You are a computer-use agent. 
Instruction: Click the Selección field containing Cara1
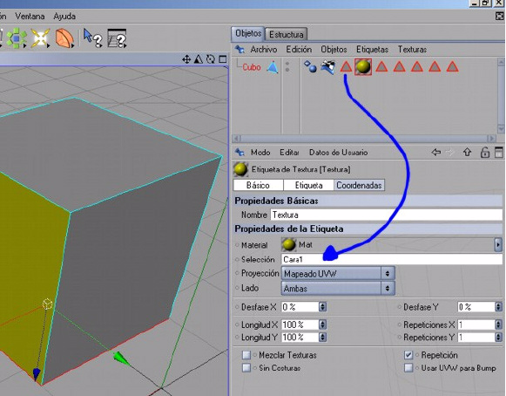pyautogui.click(x=392, y=259)
